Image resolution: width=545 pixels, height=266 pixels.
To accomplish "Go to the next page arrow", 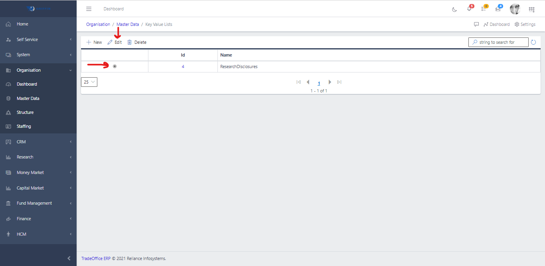I will click(x=330, y=82).
